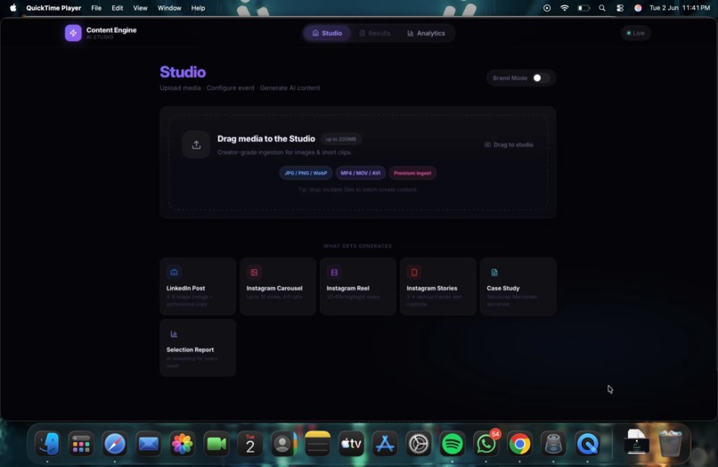Open the View menu

click(140, 8)
